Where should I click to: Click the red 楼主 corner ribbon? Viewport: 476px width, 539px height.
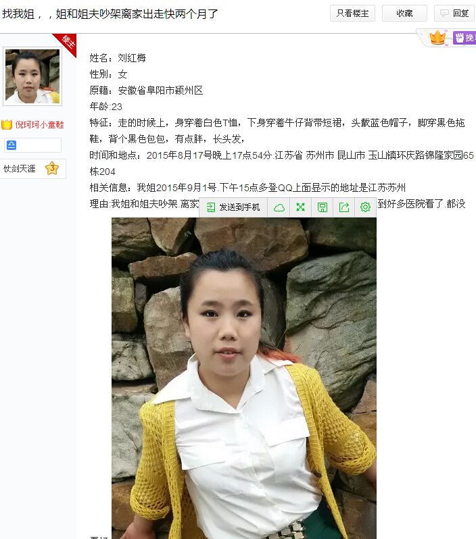(x=66, y=44)
